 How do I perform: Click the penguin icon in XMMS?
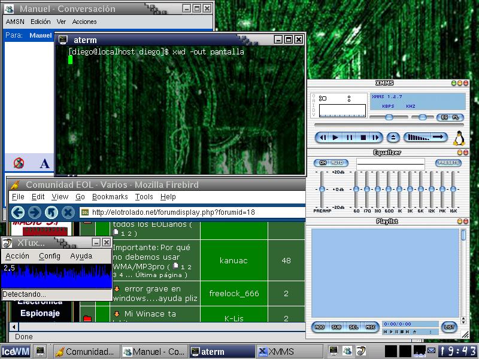pyautogui.click(x=459, y=138)
